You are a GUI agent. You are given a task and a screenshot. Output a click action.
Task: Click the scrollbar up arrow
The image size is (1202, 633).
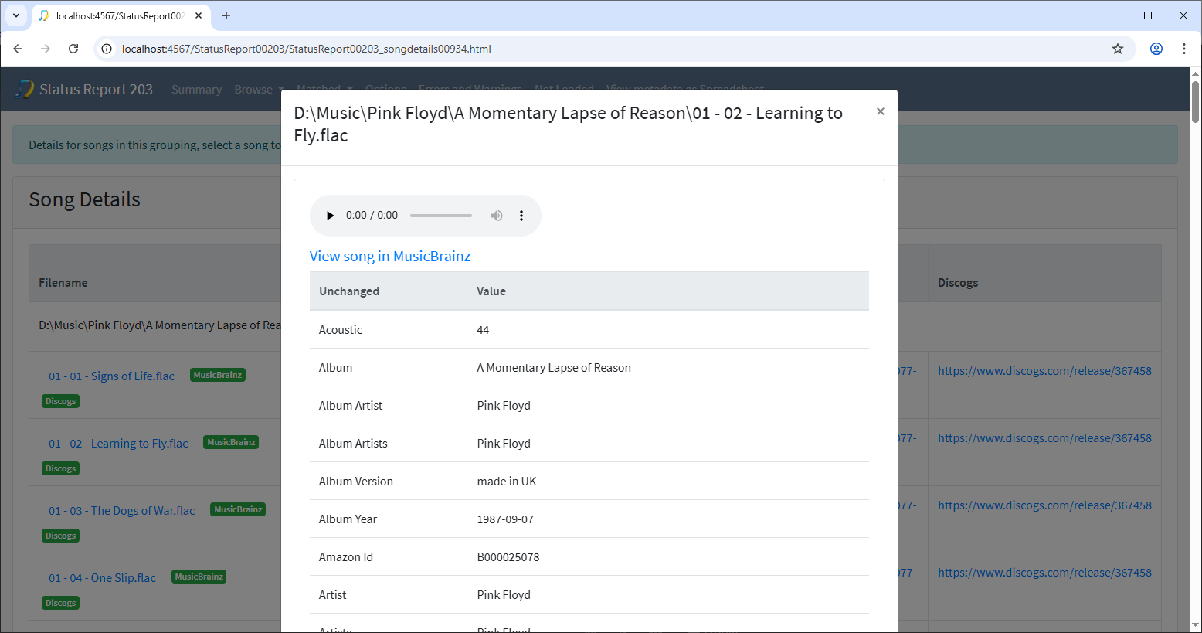tap(1195, 73)
